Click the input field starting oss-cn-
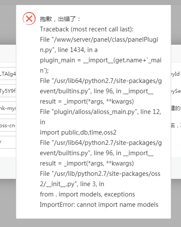This screenshot has height=227, width=181. pyautogui.click(x=8, y=126)
